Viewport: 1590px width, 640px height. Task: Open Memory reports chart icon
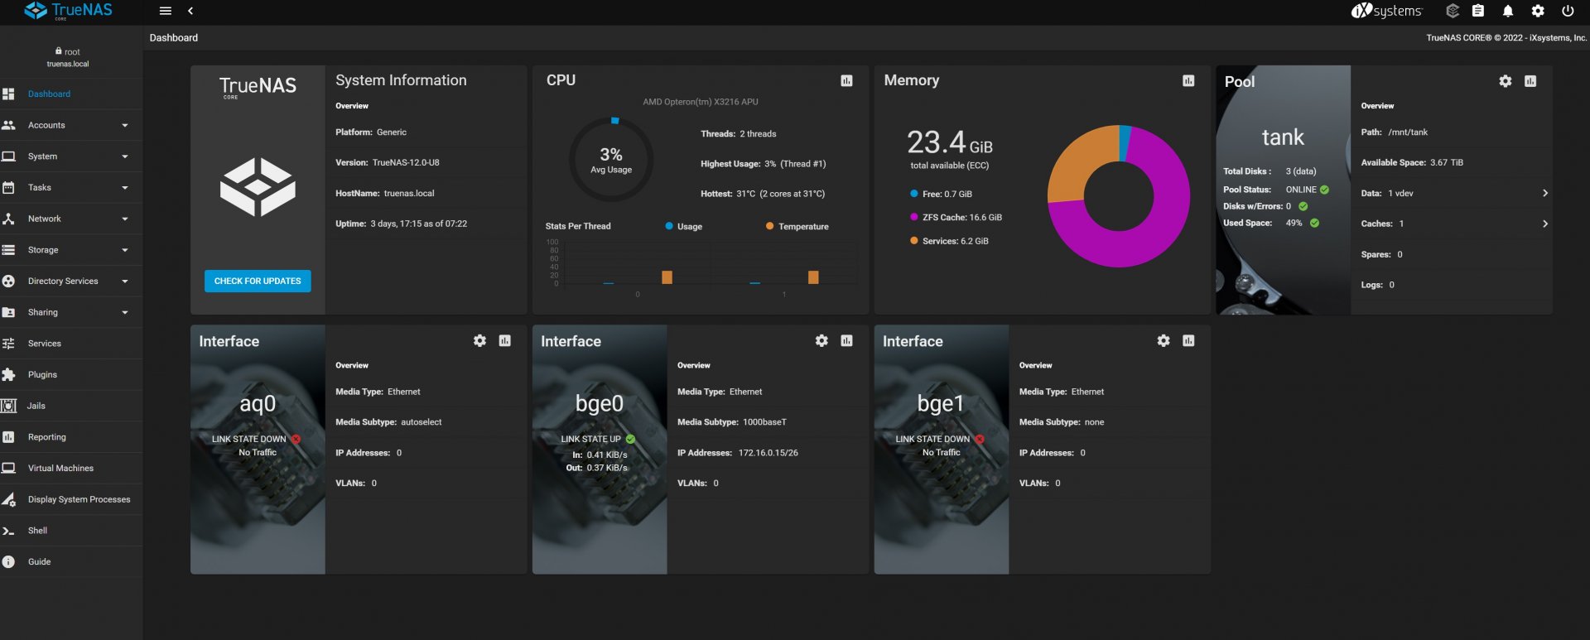pos(1188,80)
